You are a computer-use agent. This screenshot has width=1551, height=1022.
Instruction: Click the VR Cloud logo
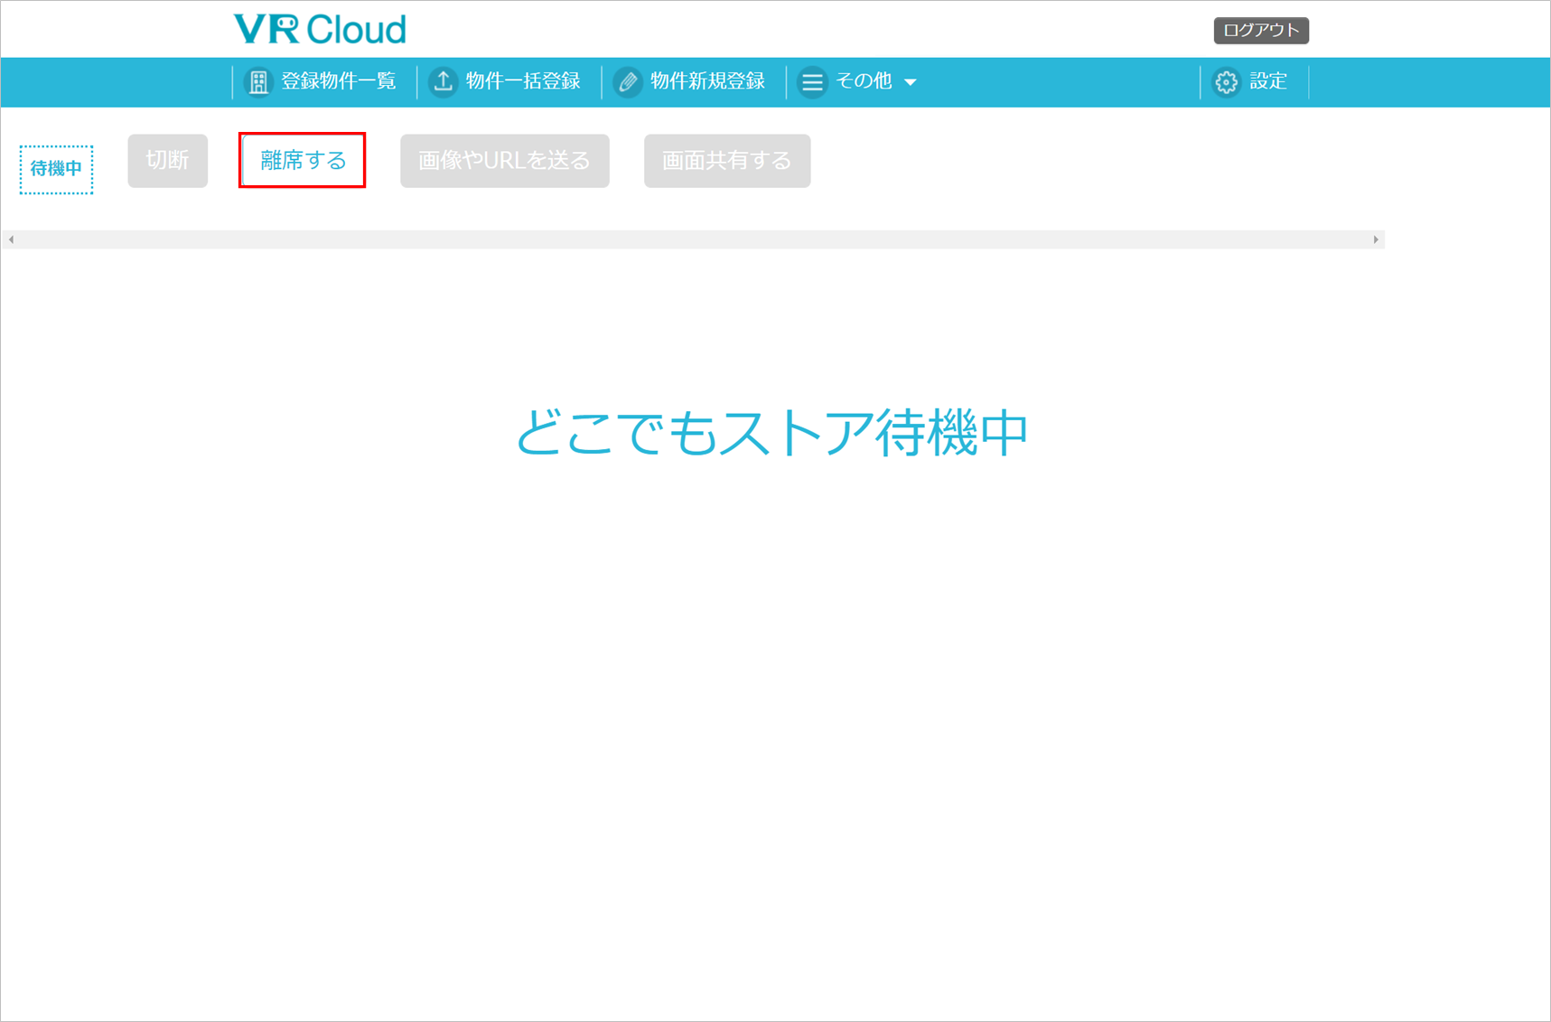coord(320,29)
